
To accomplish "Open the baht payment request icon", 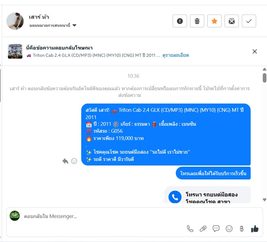I will (242, 229).
